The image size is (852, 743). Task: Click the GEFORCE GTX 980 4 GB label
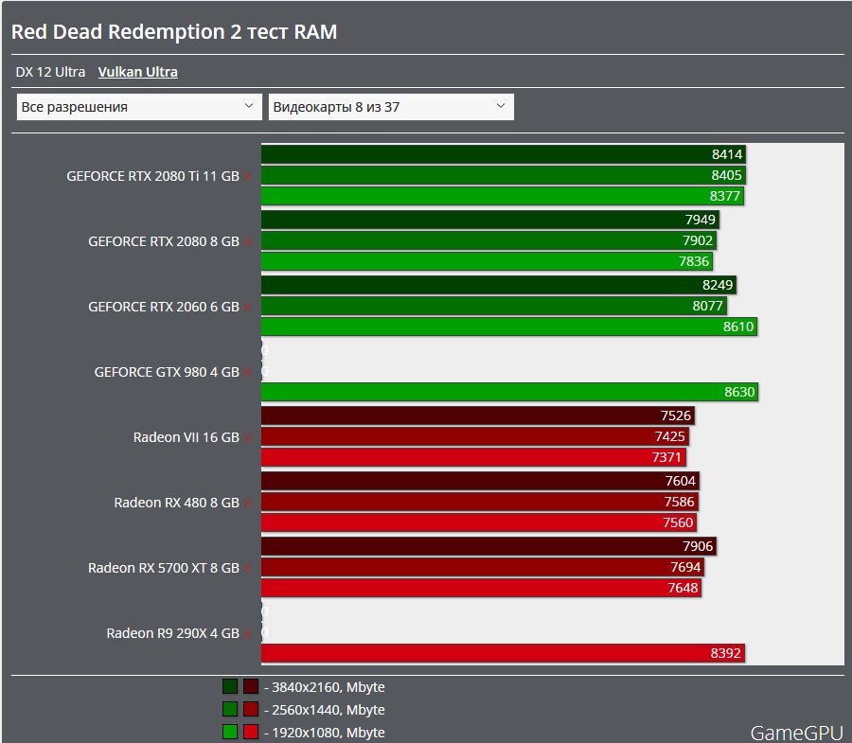point(167,372)
